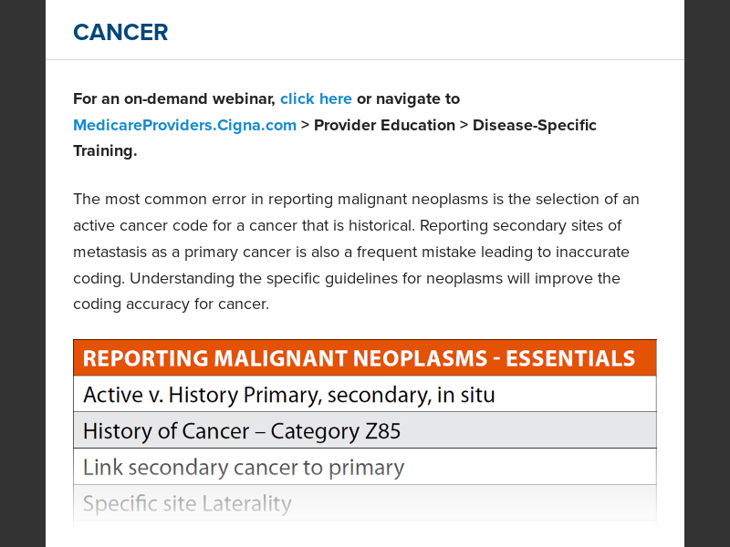Open the MedicareProviders.Cigna.com link
The width and height of the screenshot is (730, 547).
[x=184, y=125]
